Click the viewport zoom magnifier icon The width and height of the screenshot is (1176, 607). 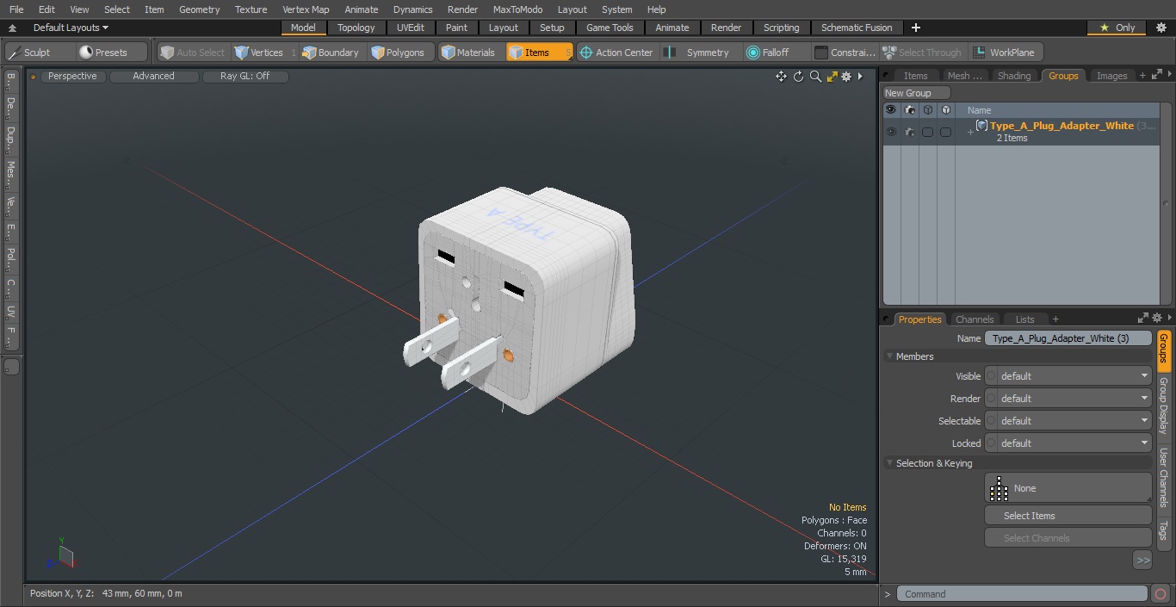click(815, 77)
